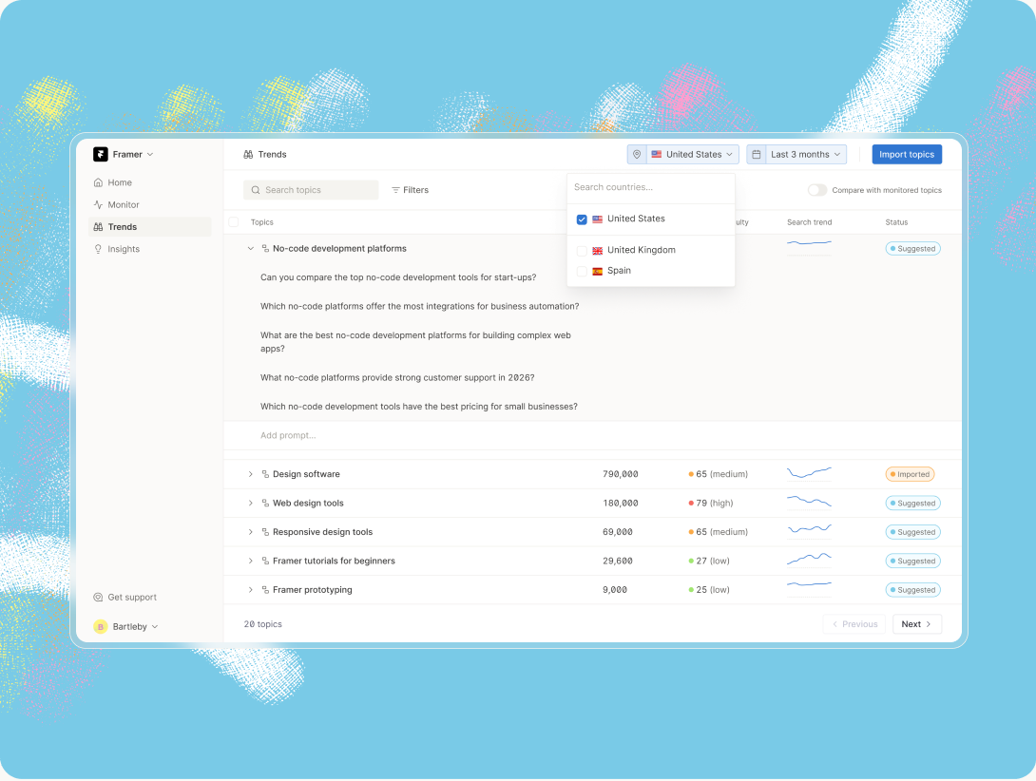
Task: Expand the Framer prototyping row
Action: pos(250,590)
